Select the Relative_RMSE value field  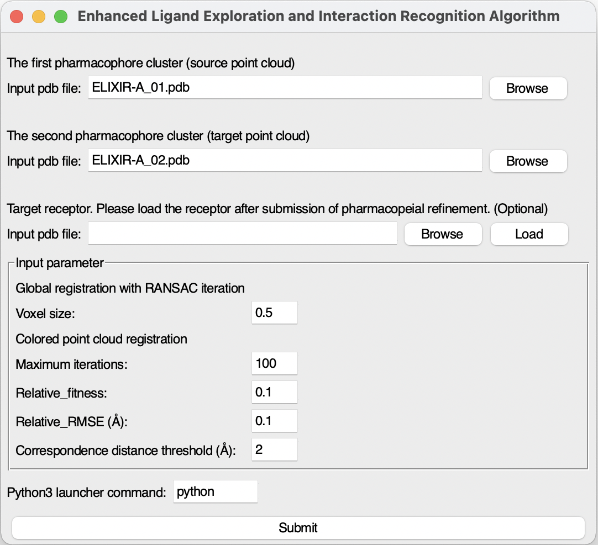(x=274, y=421)
